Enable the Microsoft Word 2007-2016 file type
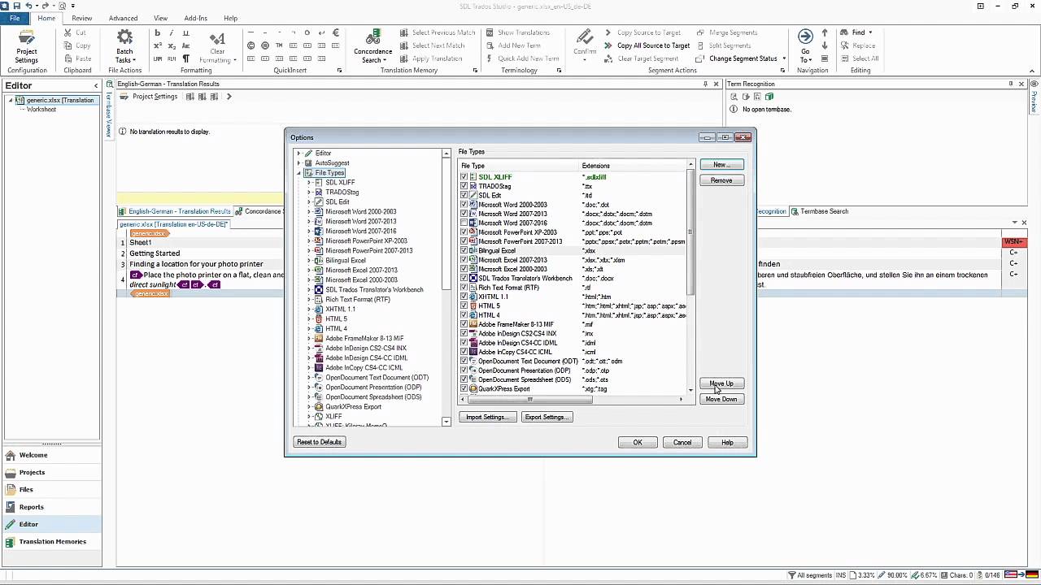 pos(464,223)
